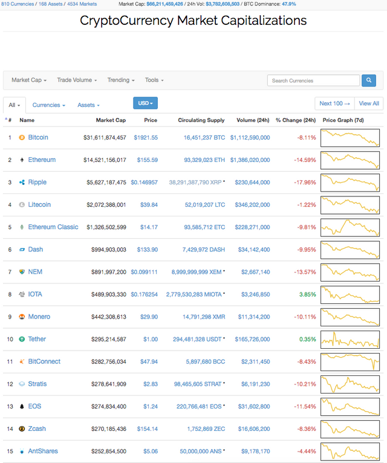
Task: Open BitConnect 7d price graph
Action: tap(350, 362)
